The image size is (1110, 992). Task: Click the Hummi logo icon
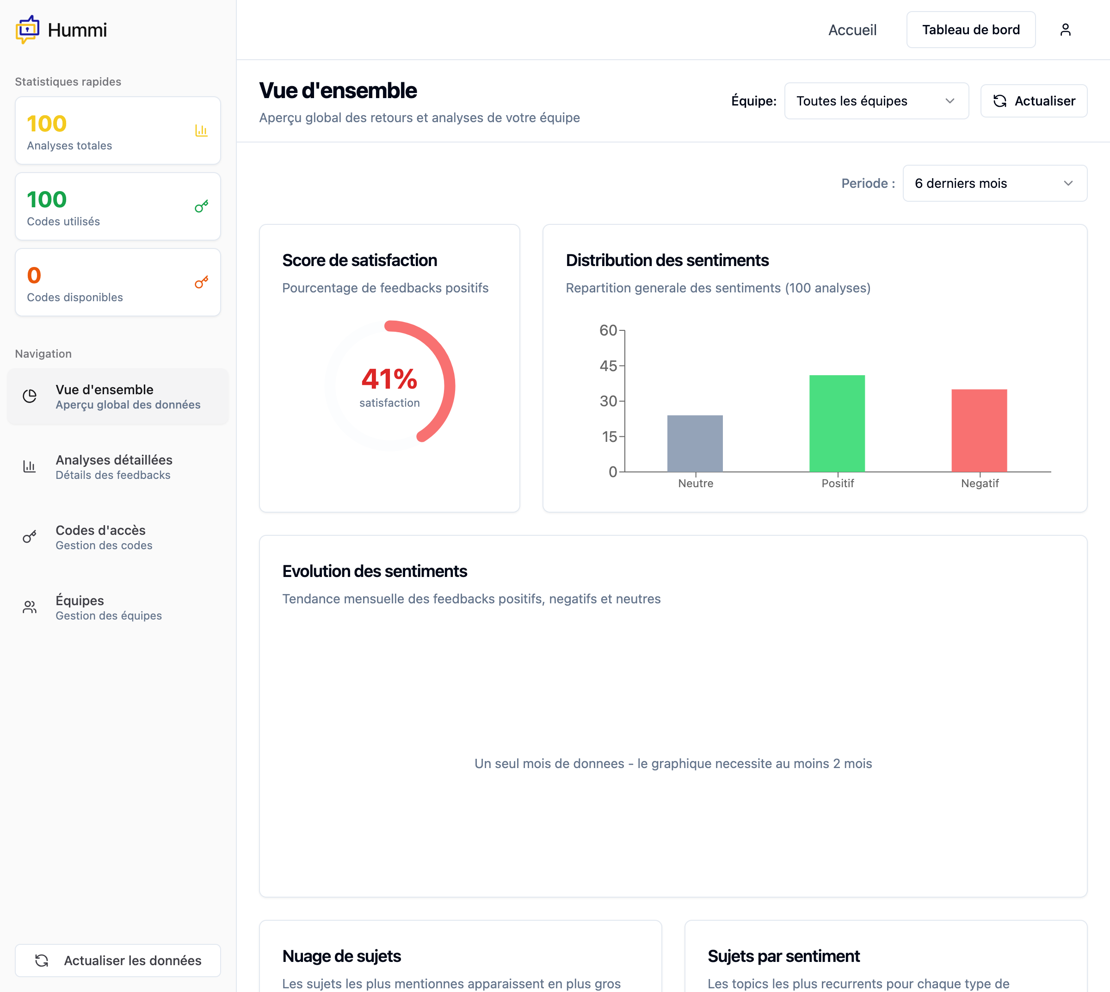27,30
